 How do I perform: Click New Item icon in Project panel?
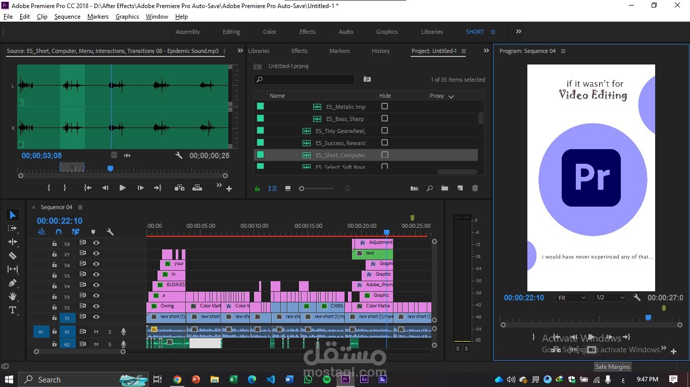click(460, 188)
